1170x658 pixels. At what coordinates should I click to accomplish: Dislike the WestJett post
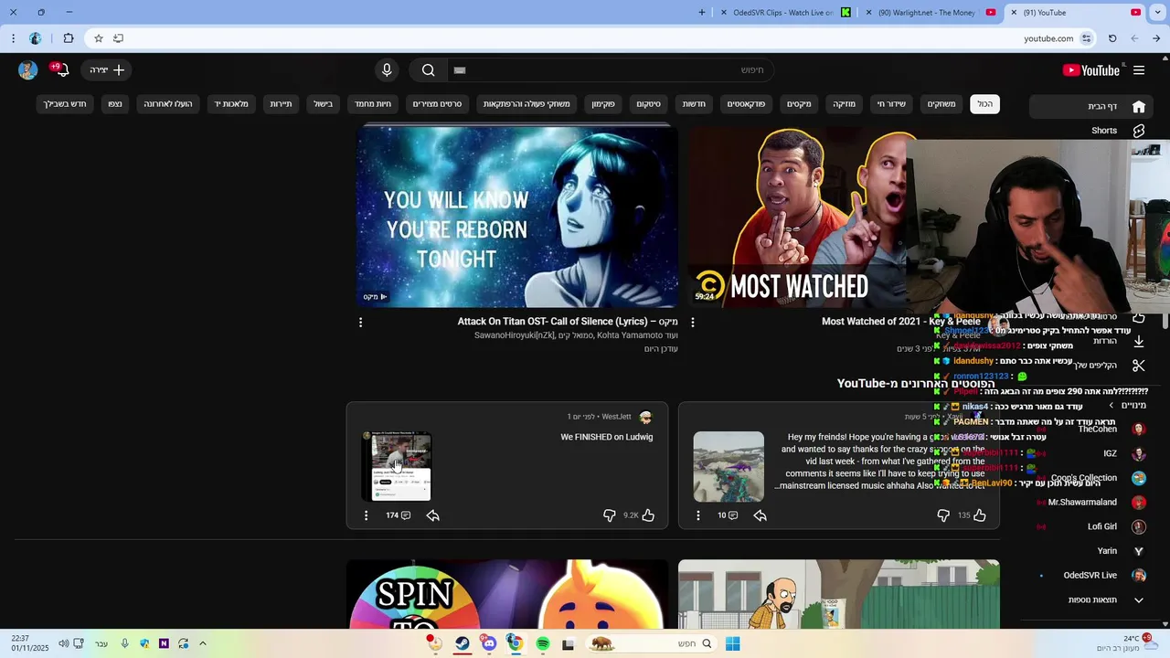(x=610, y=515)
